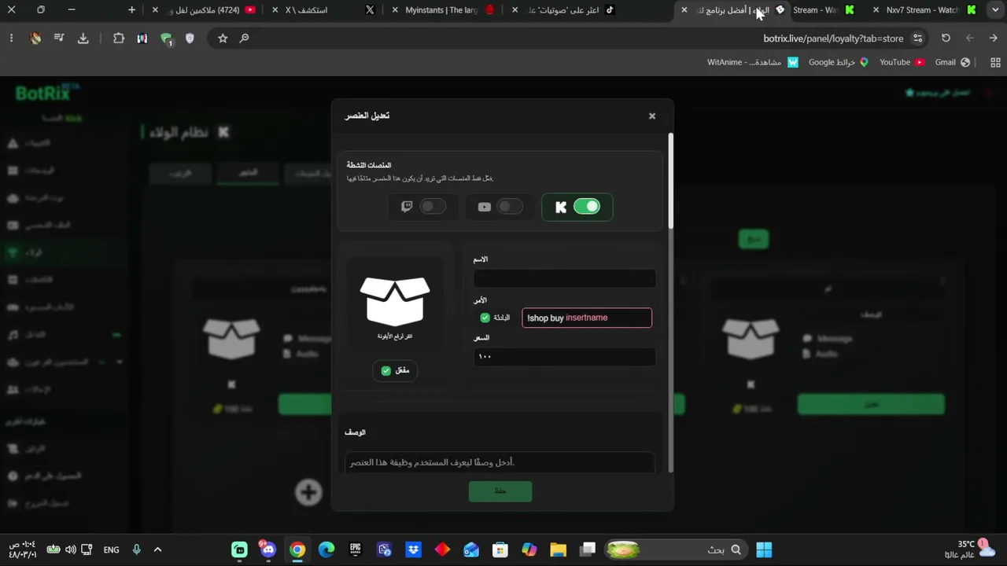Bookmark this page with the star icon
This screenshot has height=566, width=1007.
click(223, 38)
